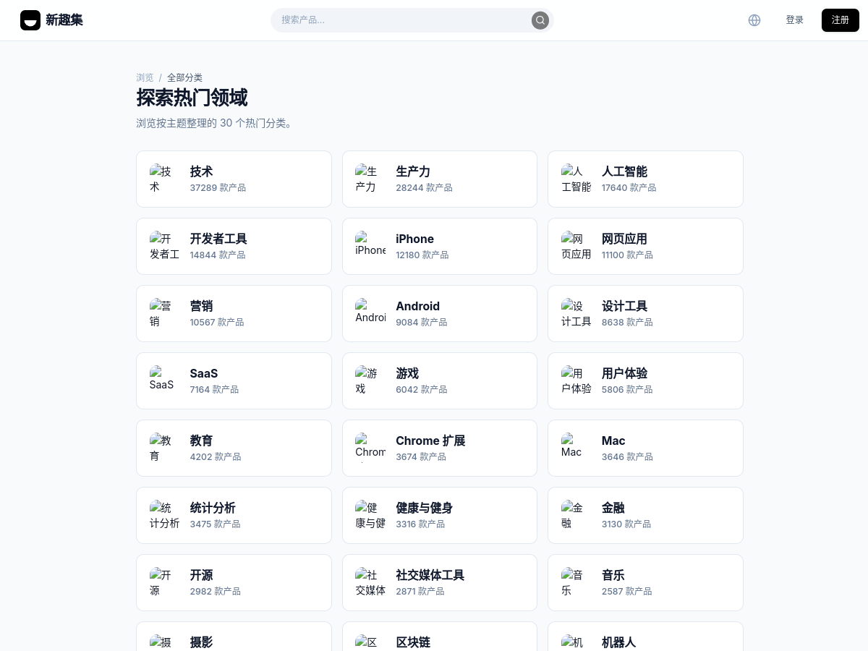Screen dimensions: 868x651
Task: Open the 摄影 category card
Action: (x=234, y=637)
